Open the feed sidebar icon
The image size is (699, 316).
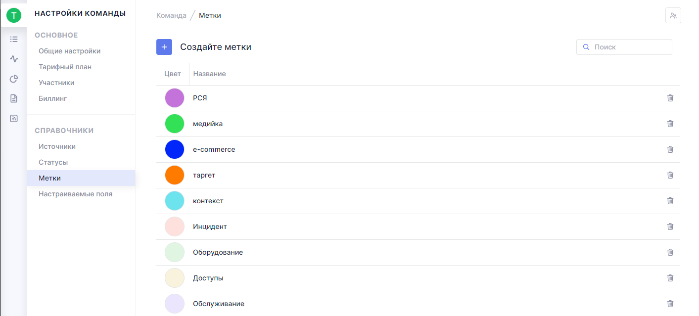14,118
